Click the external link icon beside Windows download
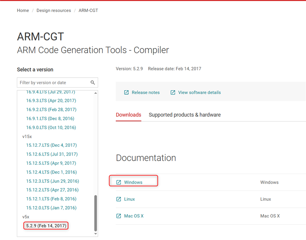The height and width of the screenshot is (240, 306). click(119, 182)
